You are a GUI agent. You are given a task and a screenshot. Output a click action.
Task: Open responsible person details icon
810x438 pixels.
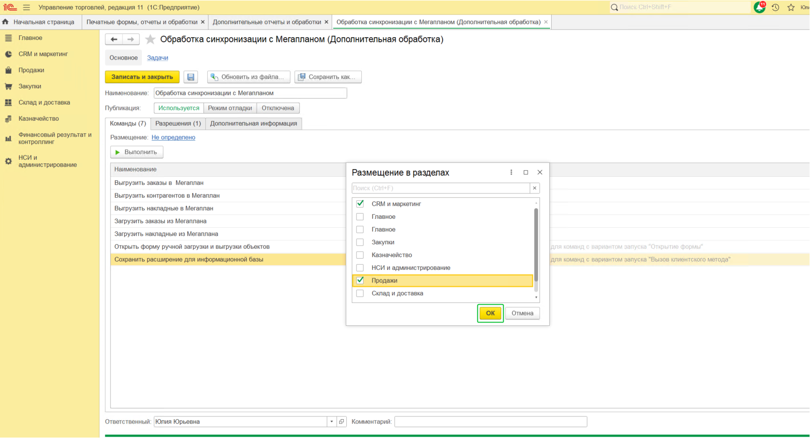click(342, 422)
